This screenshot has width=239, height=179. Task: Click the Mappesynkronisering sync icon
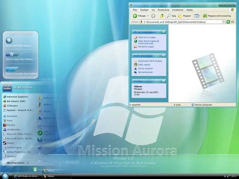tap(205, 16)
